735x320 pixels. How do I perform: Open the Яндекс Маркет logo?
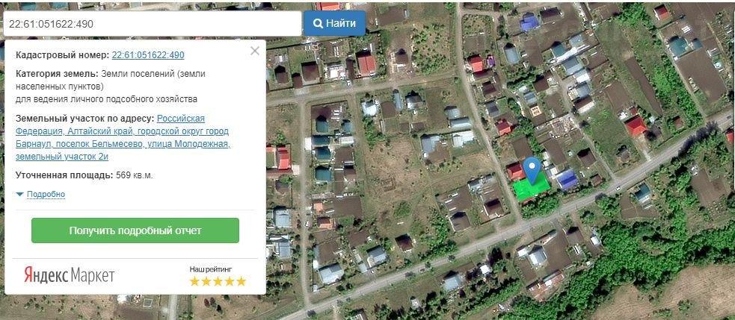(70, 275)
